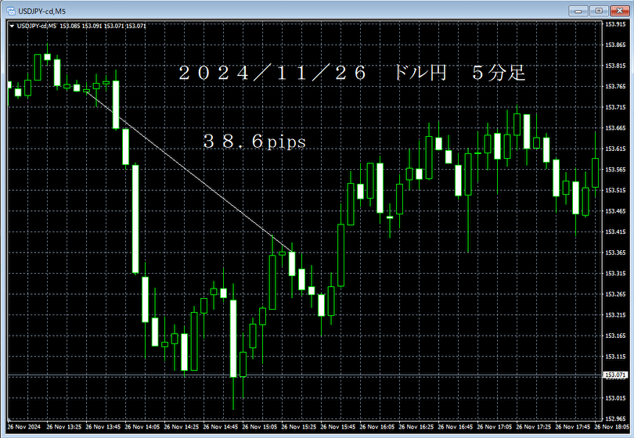Click the 152.965 price axis label
This screenshot has width=634, height=438.
[615, 418]
